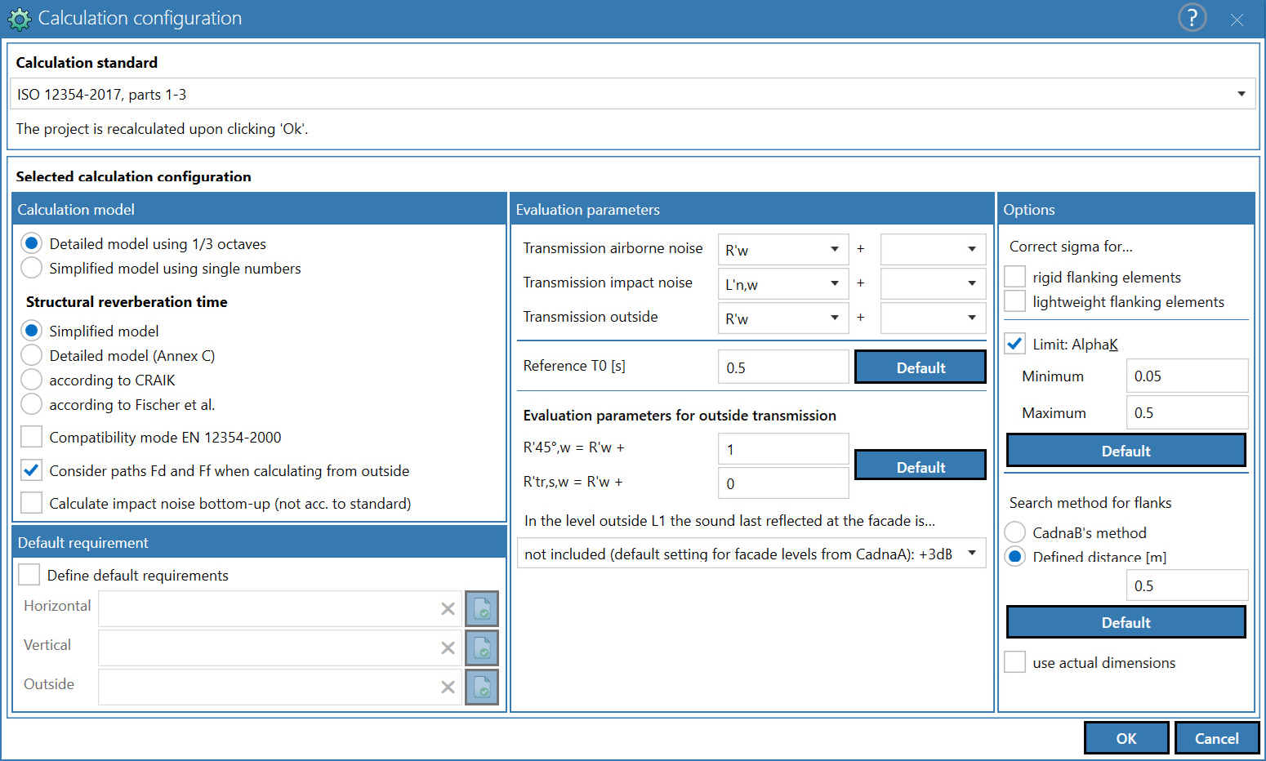Clear the Horizontal requirement with X
Image resolution: width=1266 pixels, height=761 pixels.
pyautogui.click(x=448, y=608)
